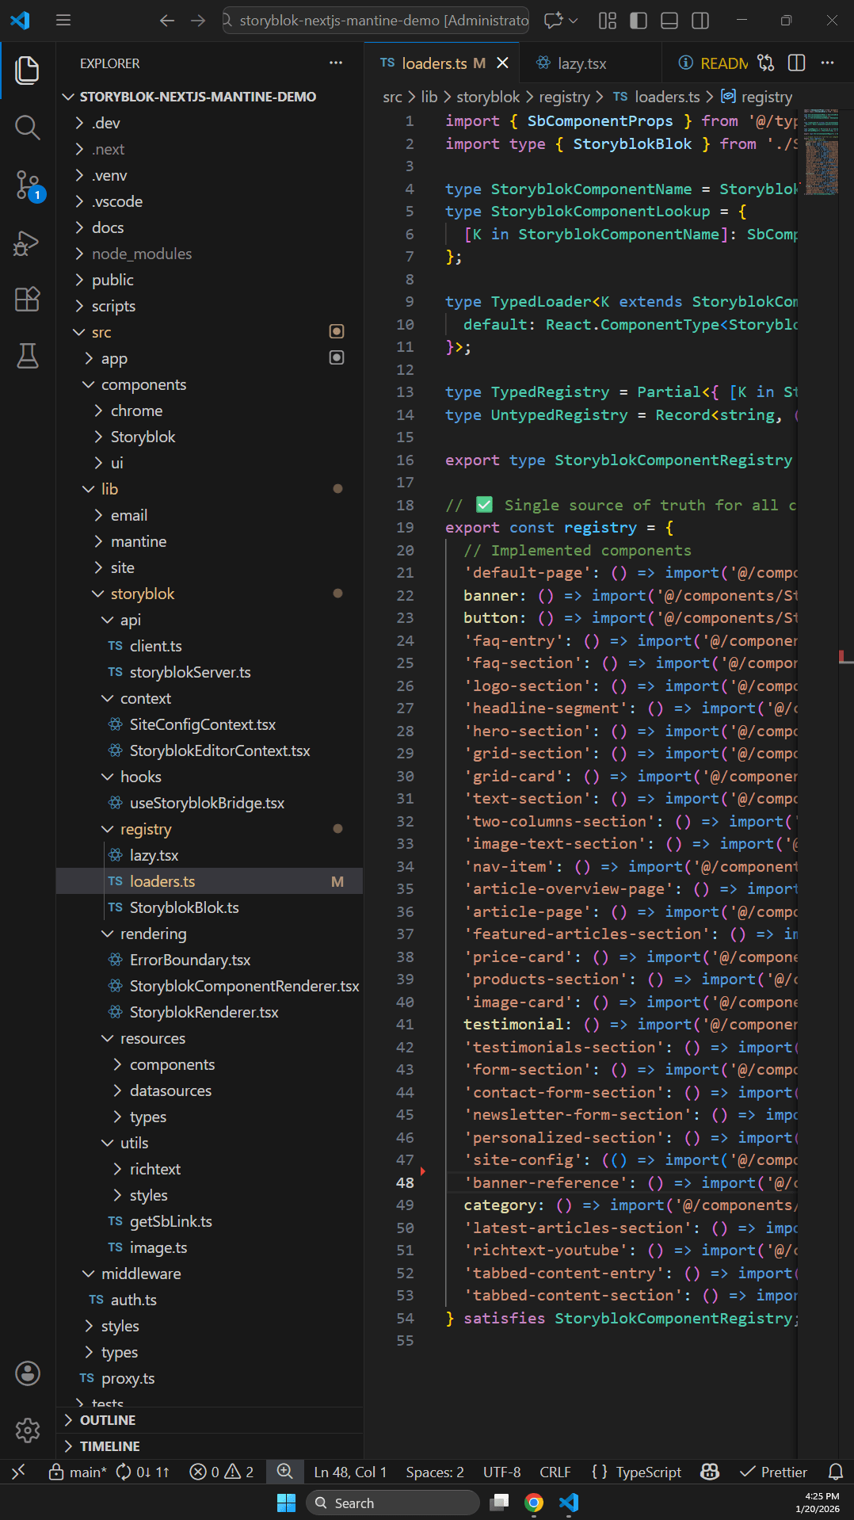Click the Prettier status item
This screenshot has height=1520, width=854.
772,1472
